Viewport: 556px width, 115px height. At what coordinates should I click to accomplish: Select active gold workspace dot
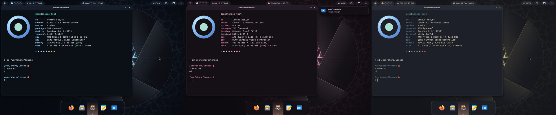(x=383, y=3)
